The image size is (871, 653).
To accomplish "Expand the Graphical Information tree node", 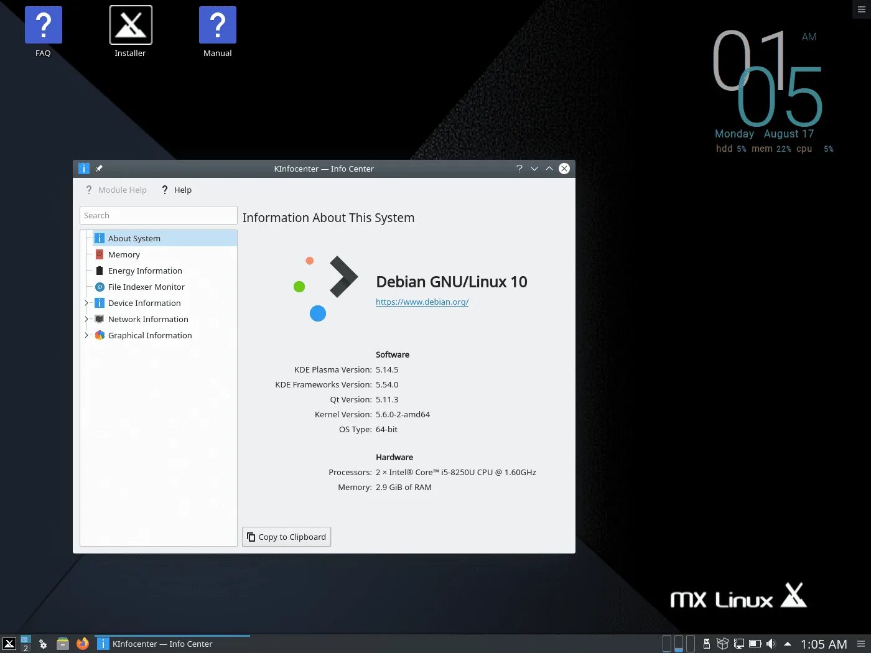I will click(x=86, y=335).
